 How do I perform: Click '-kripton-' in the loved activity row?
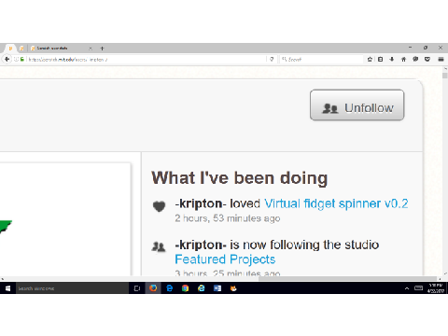(201, 203)
